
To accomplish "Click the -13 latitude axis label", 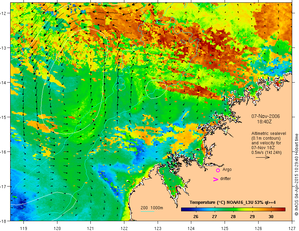I will 4,48.
